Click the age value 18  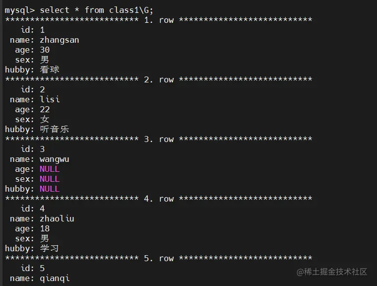click(x=45, y=228)
